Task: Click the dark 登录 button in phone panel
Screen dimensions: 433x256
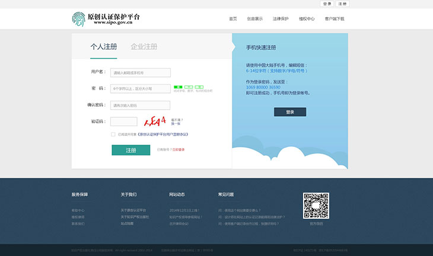Action: [290, 112]
